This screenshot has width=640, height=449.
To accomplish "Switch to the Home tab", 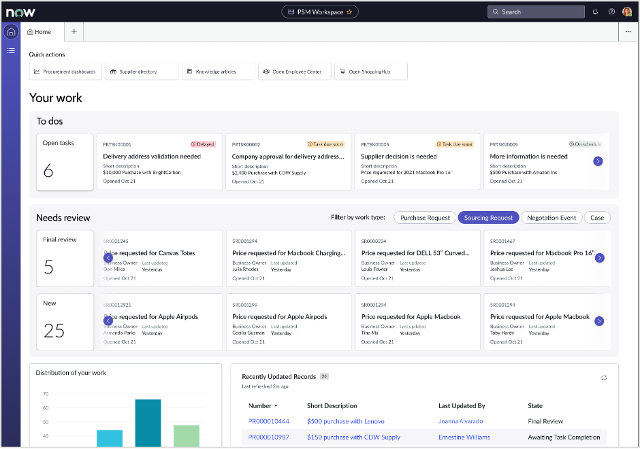I will coord(39,31).
